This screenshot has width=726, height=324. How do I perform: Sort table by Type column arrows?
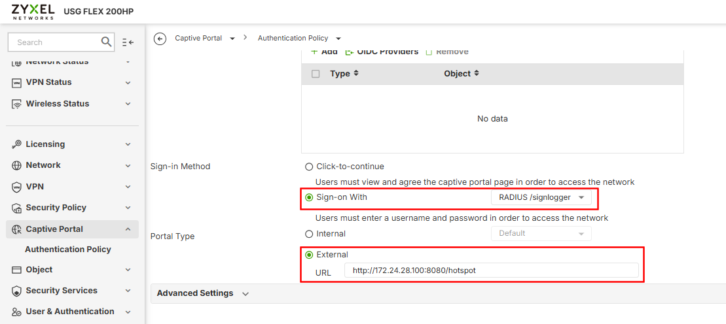(356, 74)
